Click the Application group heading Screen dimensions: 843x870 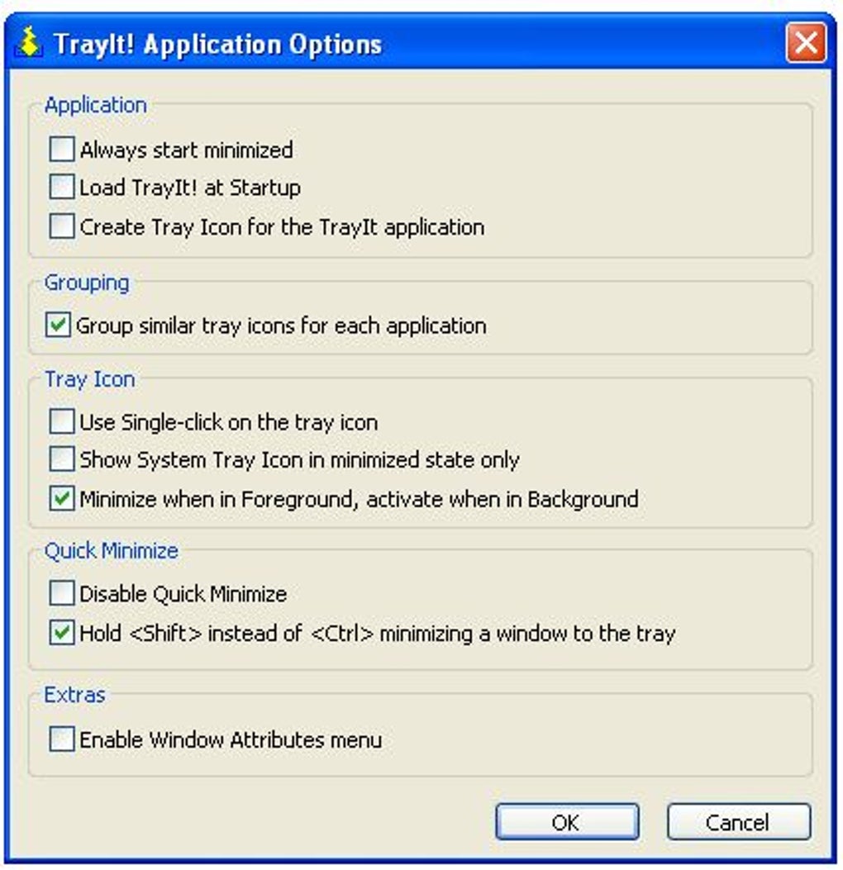95,105
